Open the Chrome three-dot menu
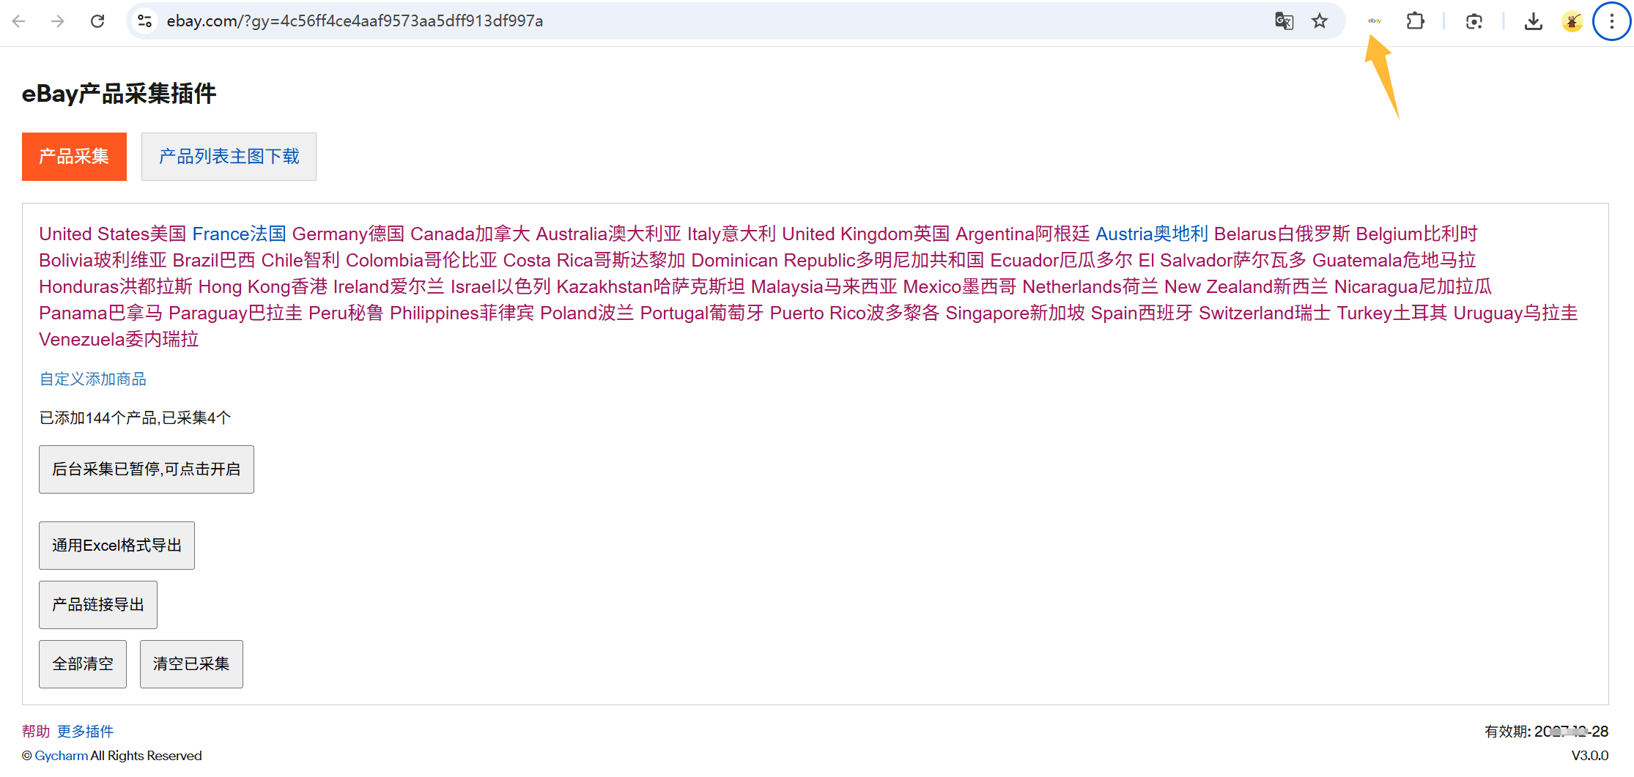The width and height of the screenshot is (1634, 777). pyautogui.click(x=1611, y=21)
